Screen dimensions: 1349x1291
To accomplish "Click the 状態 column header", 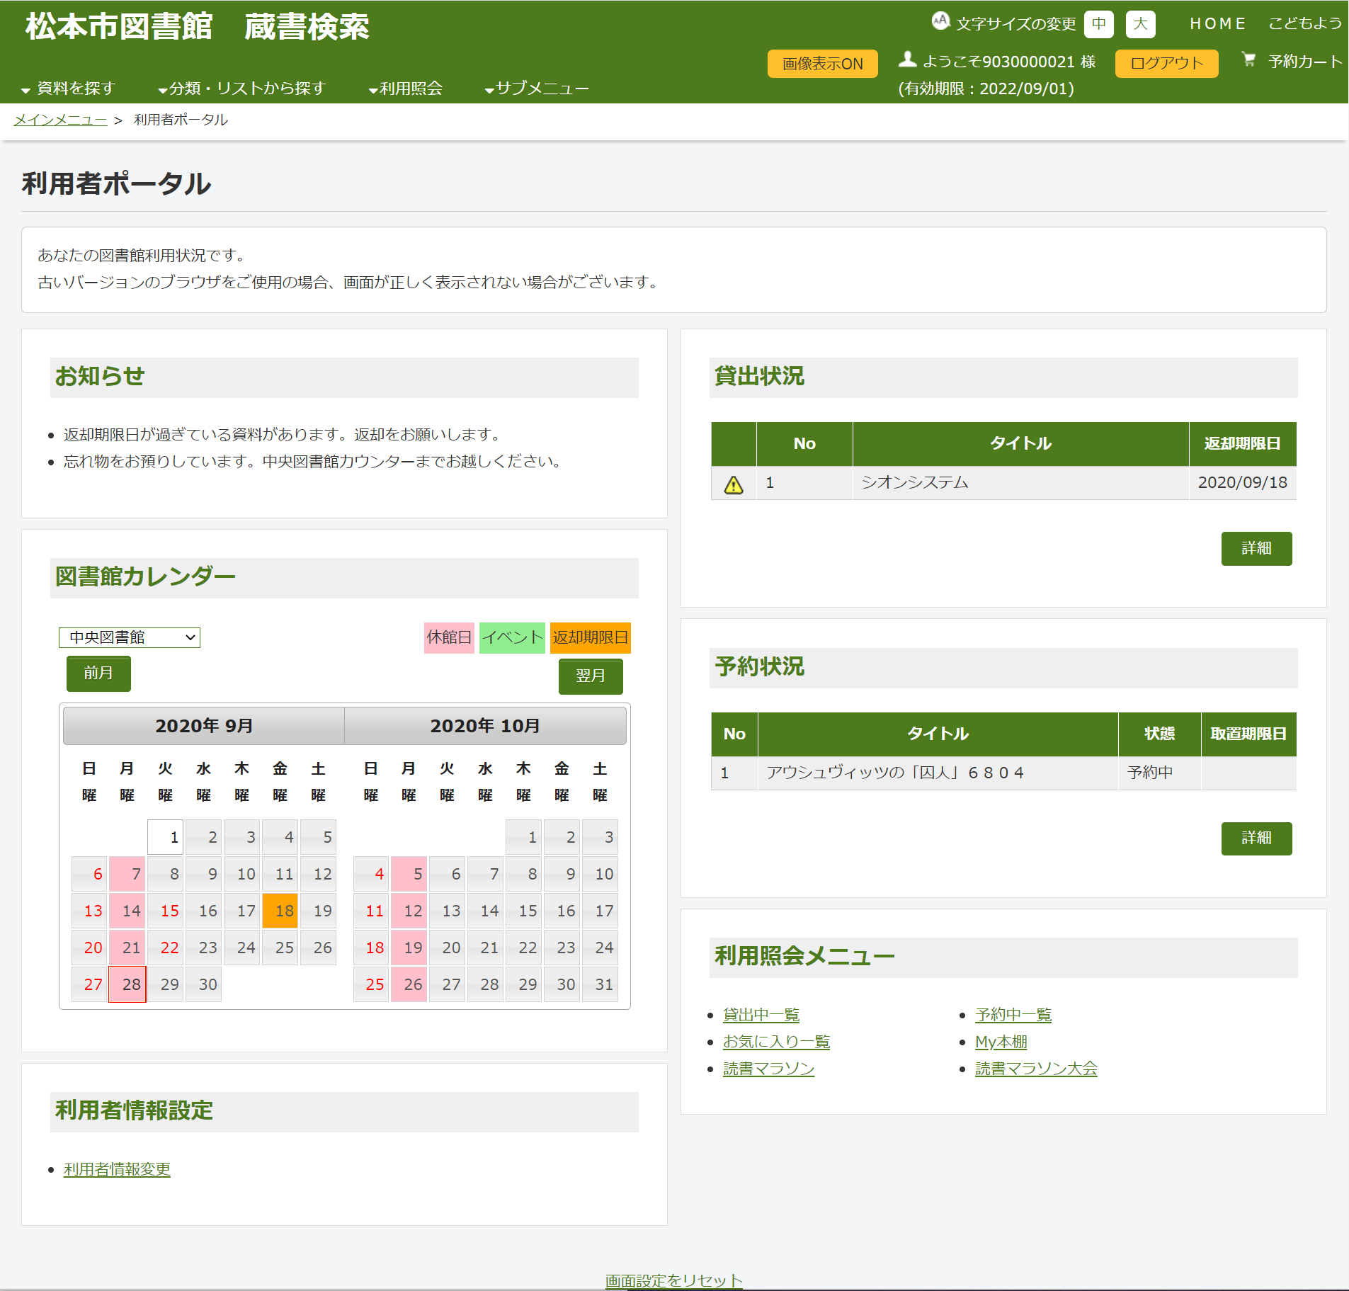I will [x=1159, y=734].
